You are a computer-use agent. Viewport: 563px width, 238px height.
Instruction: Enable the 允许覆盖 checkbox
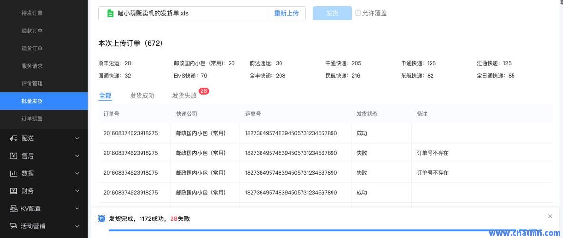coord(358,13)
